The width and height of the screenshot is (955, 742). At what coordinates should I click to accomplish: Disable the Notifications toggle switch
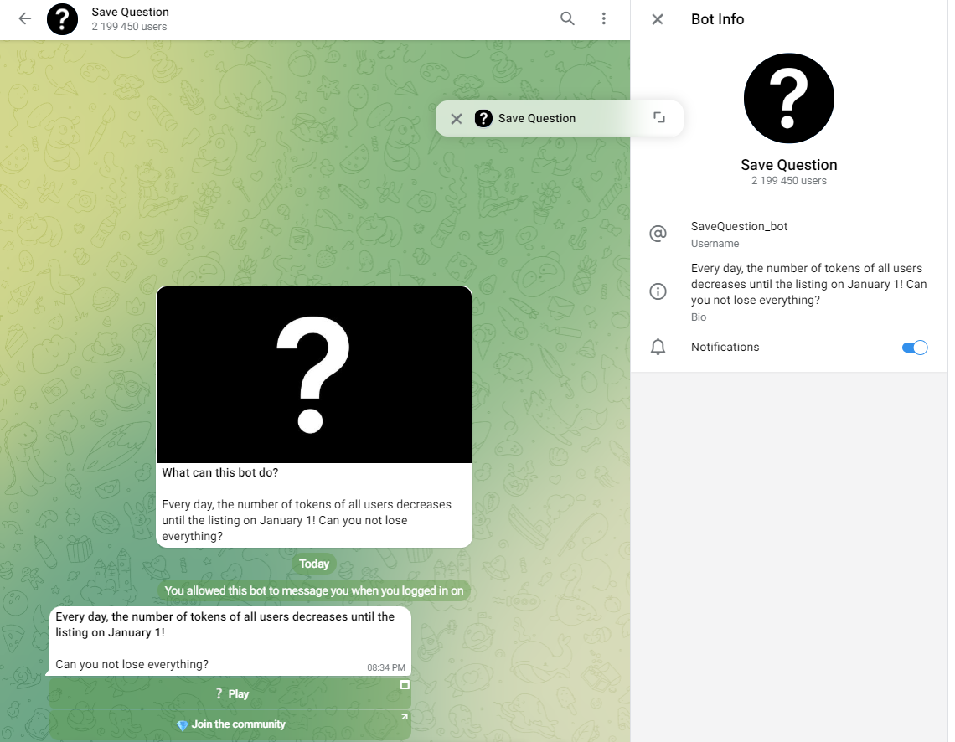tap(915, 348)
